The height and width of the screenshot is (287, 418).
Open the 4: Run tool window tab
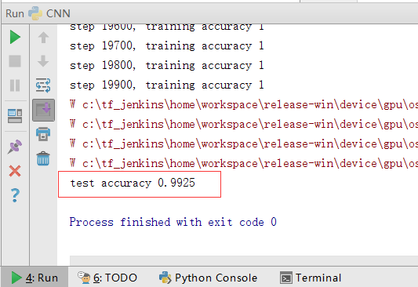(x=35, y=278)
